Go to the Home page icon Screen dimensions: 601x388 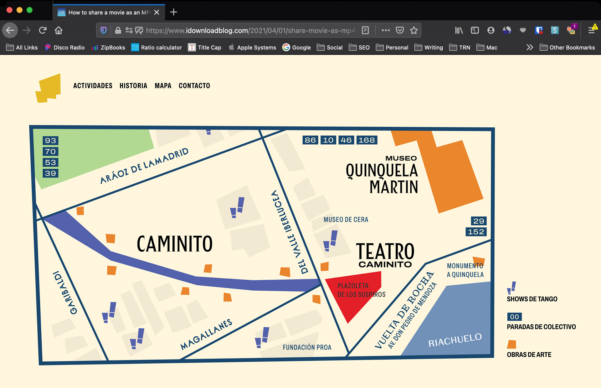click(x=59, y=30)
